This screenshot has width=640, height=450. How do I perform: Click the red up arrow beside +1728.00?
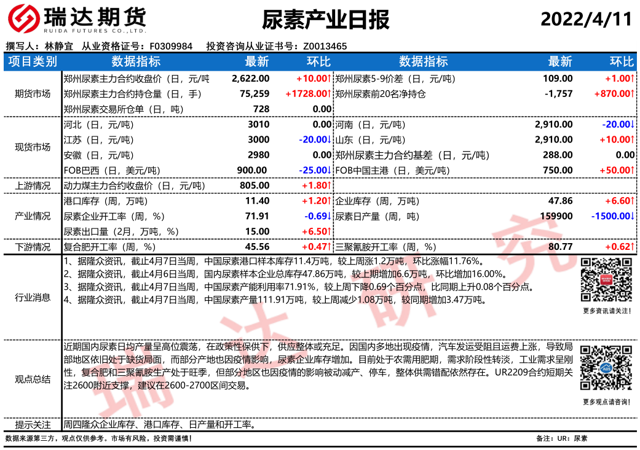(x=330, y=94)
